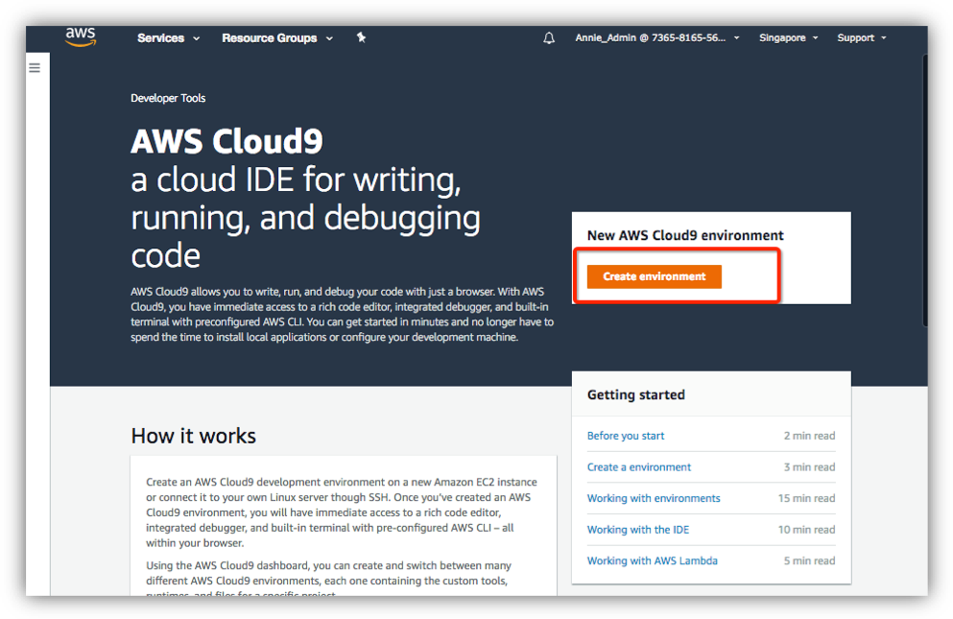Open the 'Create a environment' link

(639, 467)
